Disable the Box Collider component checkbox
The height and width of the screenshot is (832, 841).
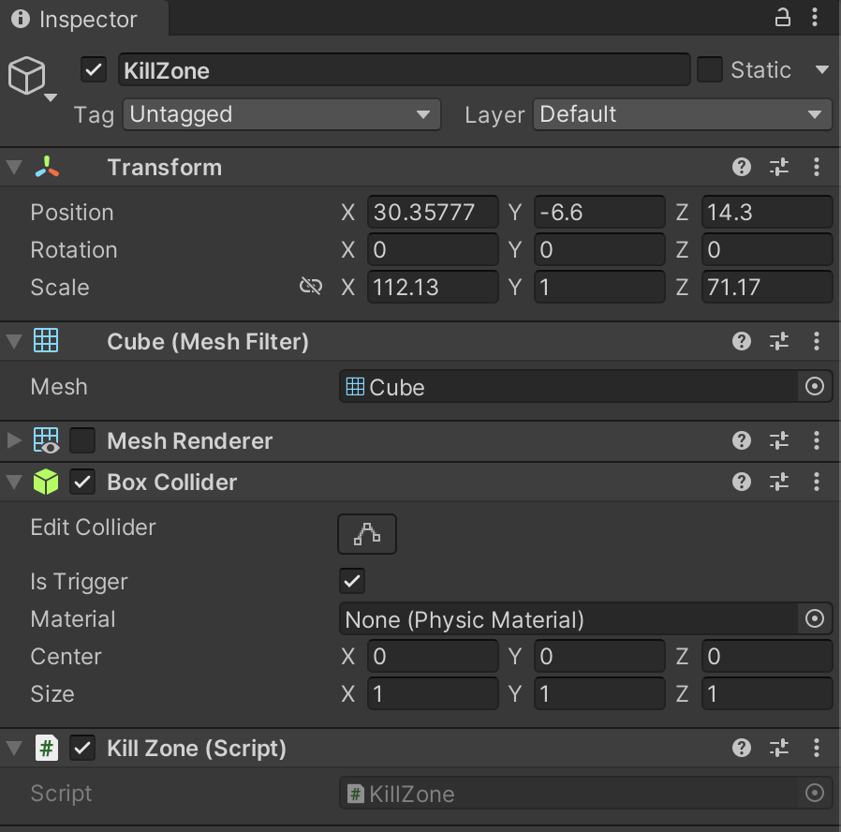point(83,483)
